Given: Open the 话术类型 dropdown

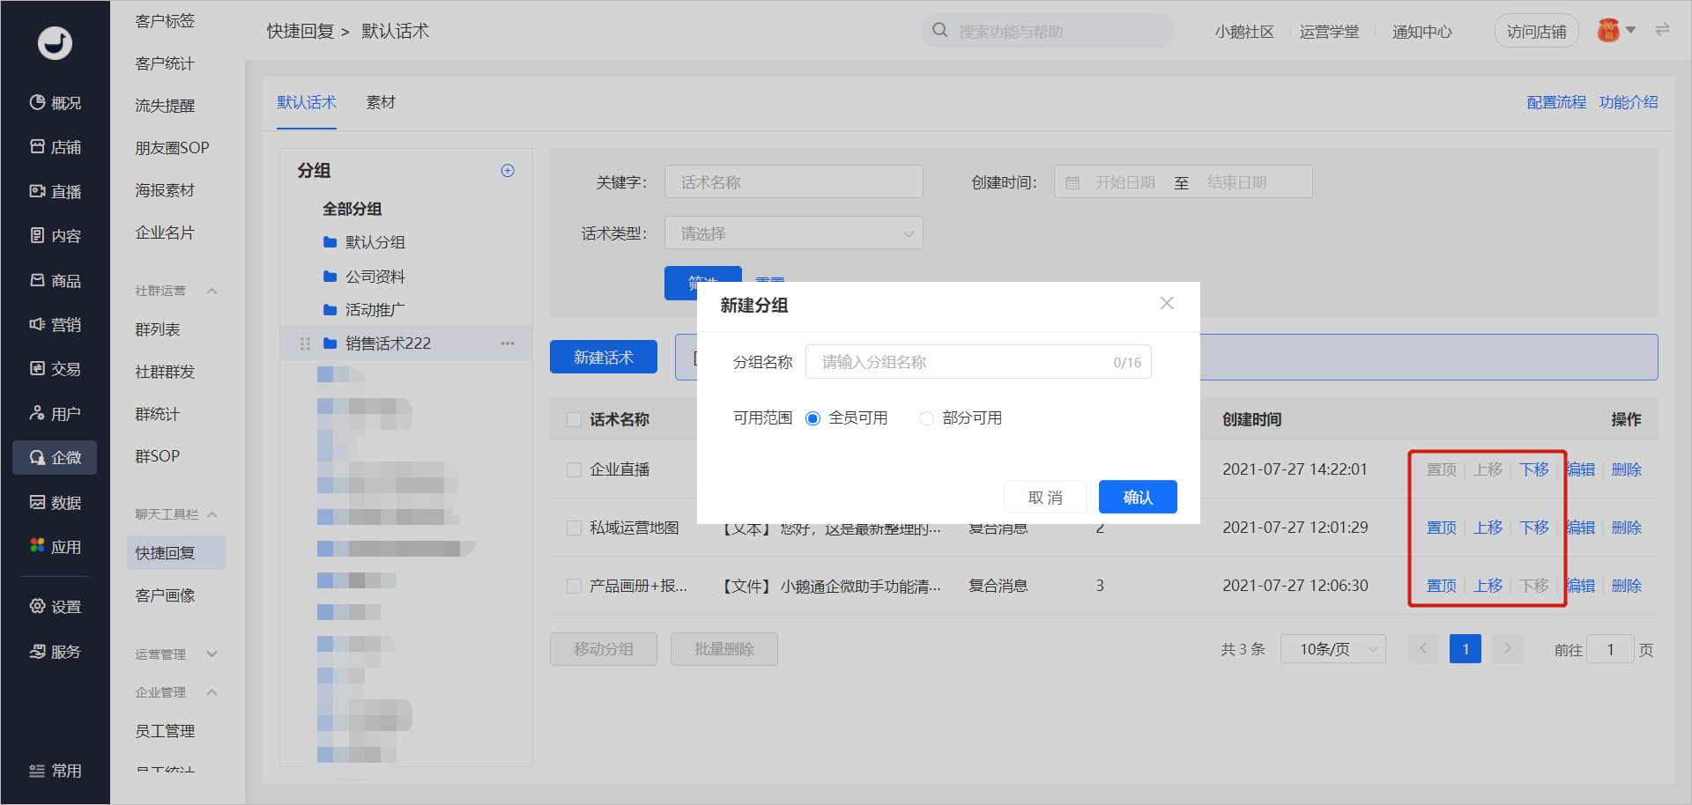Looking at the screenshot, I should (793, 233).
